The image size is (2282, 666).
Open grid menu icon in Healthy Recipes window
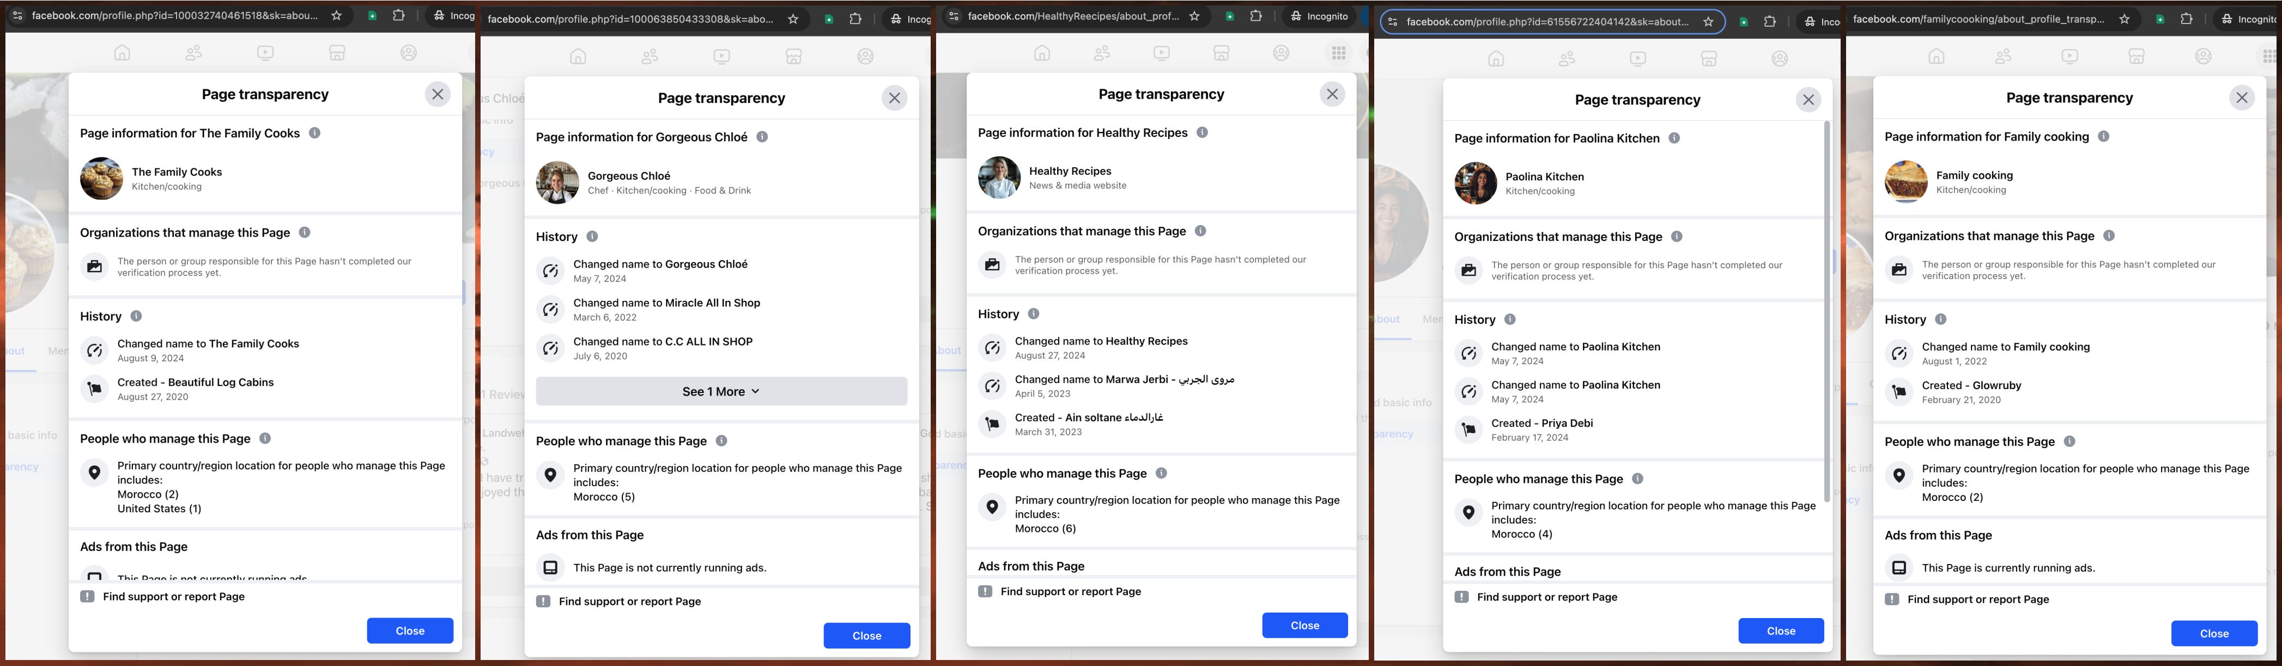point(1339,53)
